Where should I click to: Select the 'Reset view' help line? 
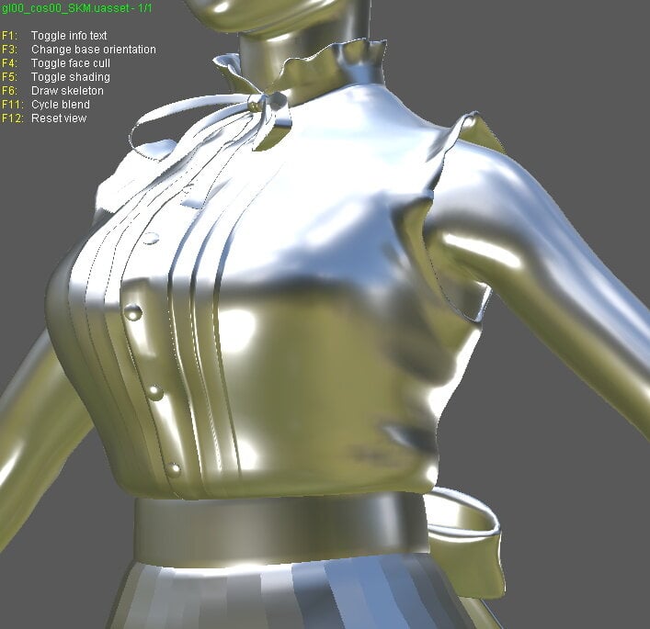coord(59,118)
